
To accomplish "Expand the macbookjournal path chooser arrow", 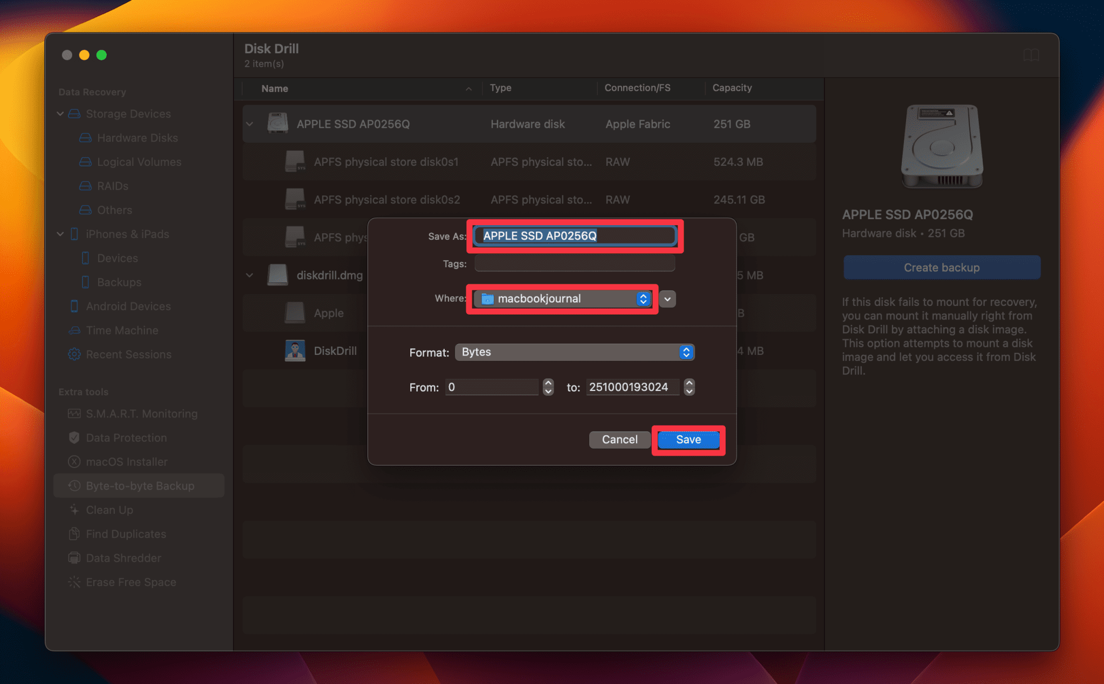I will pyautogui.click(x=667, y=299).
